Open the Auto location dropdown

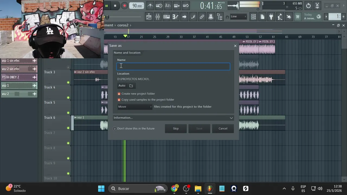pos(122,86)
